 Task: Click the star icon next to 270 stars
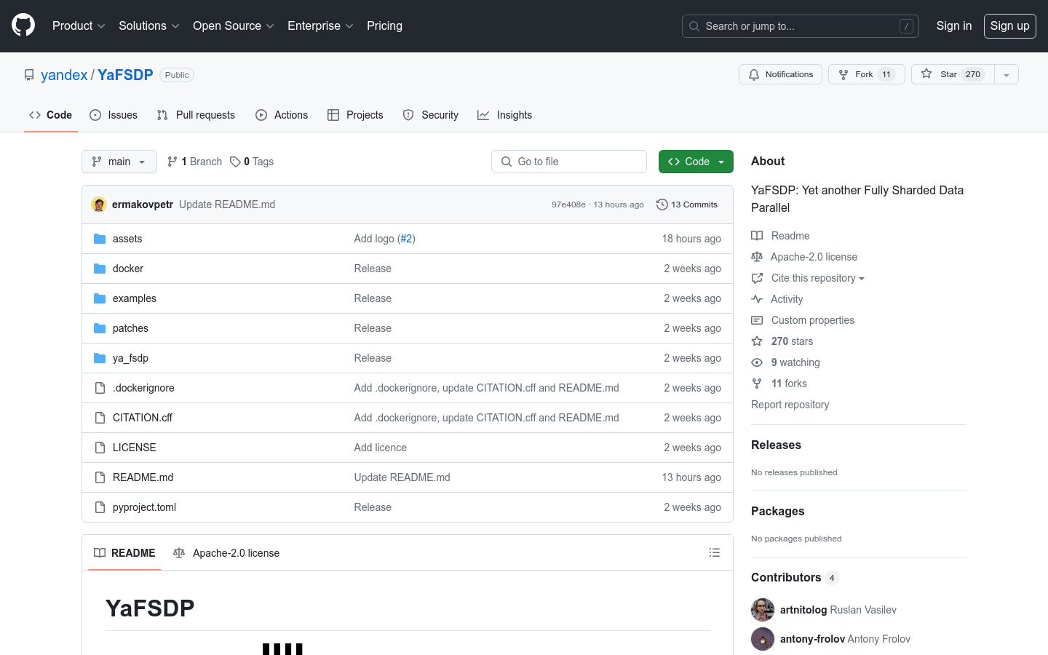[757, 341]
